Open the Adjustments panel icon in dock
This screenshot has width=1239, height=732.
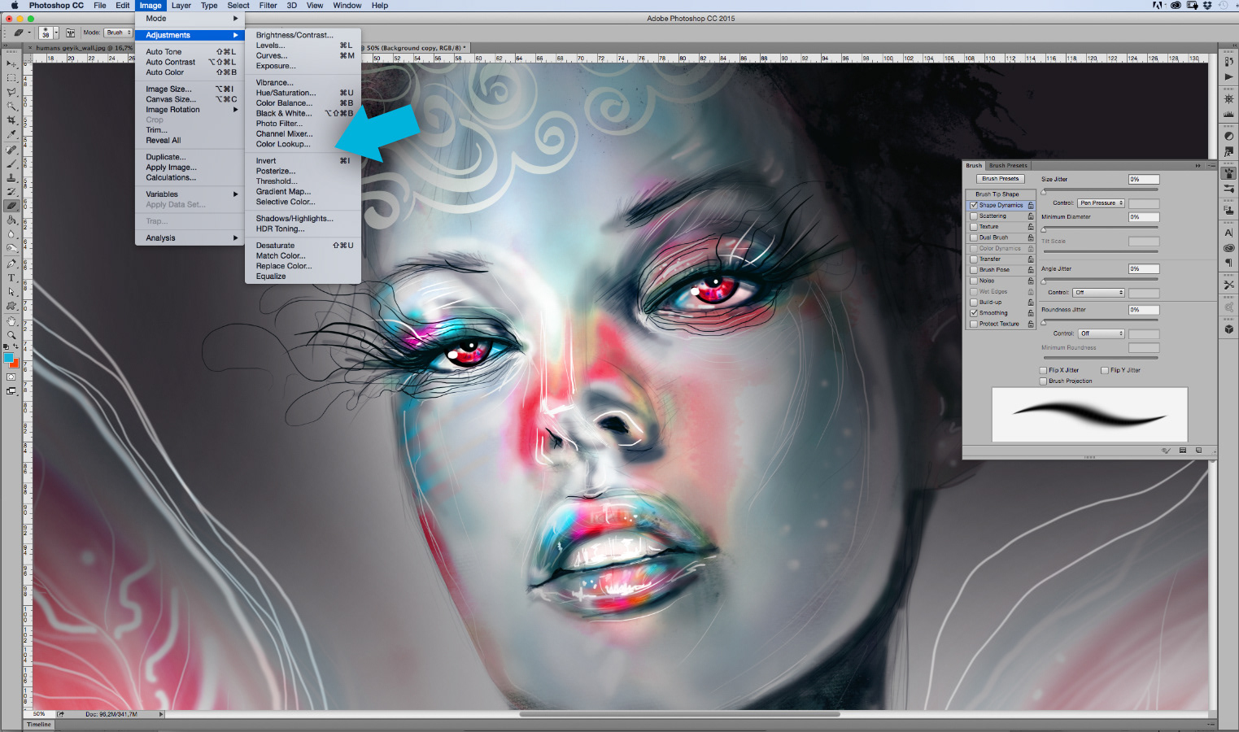click(1228, 137)
